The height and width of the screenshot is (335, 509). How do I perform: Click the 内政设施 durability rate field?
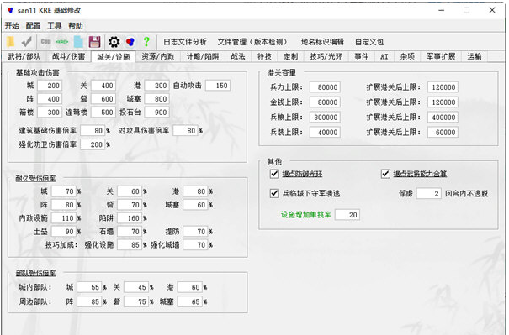tap(64, 218)
